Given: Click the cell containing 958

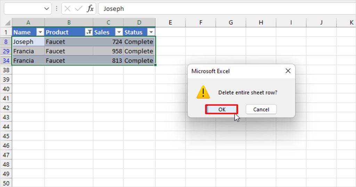Looking at the screenshot, I should click(x=108, y=51).
